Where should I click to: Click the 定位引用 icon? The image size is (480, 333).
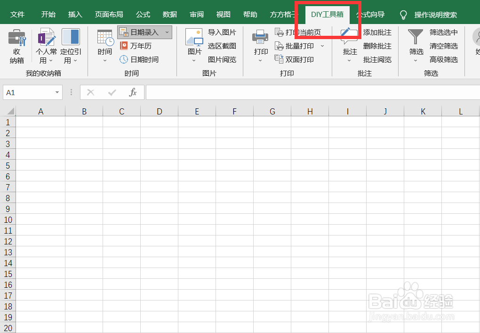(71, 37)
